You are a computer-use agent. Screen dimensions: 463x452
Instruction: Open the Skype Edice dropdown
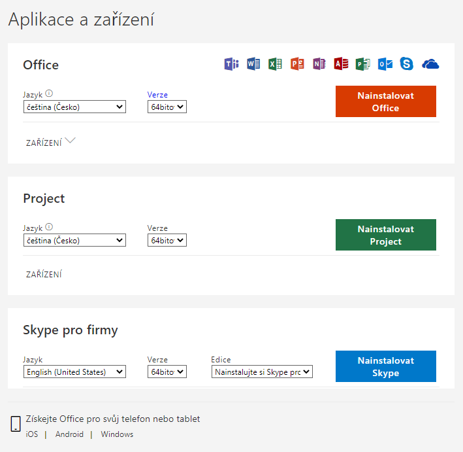click(262, 372)
